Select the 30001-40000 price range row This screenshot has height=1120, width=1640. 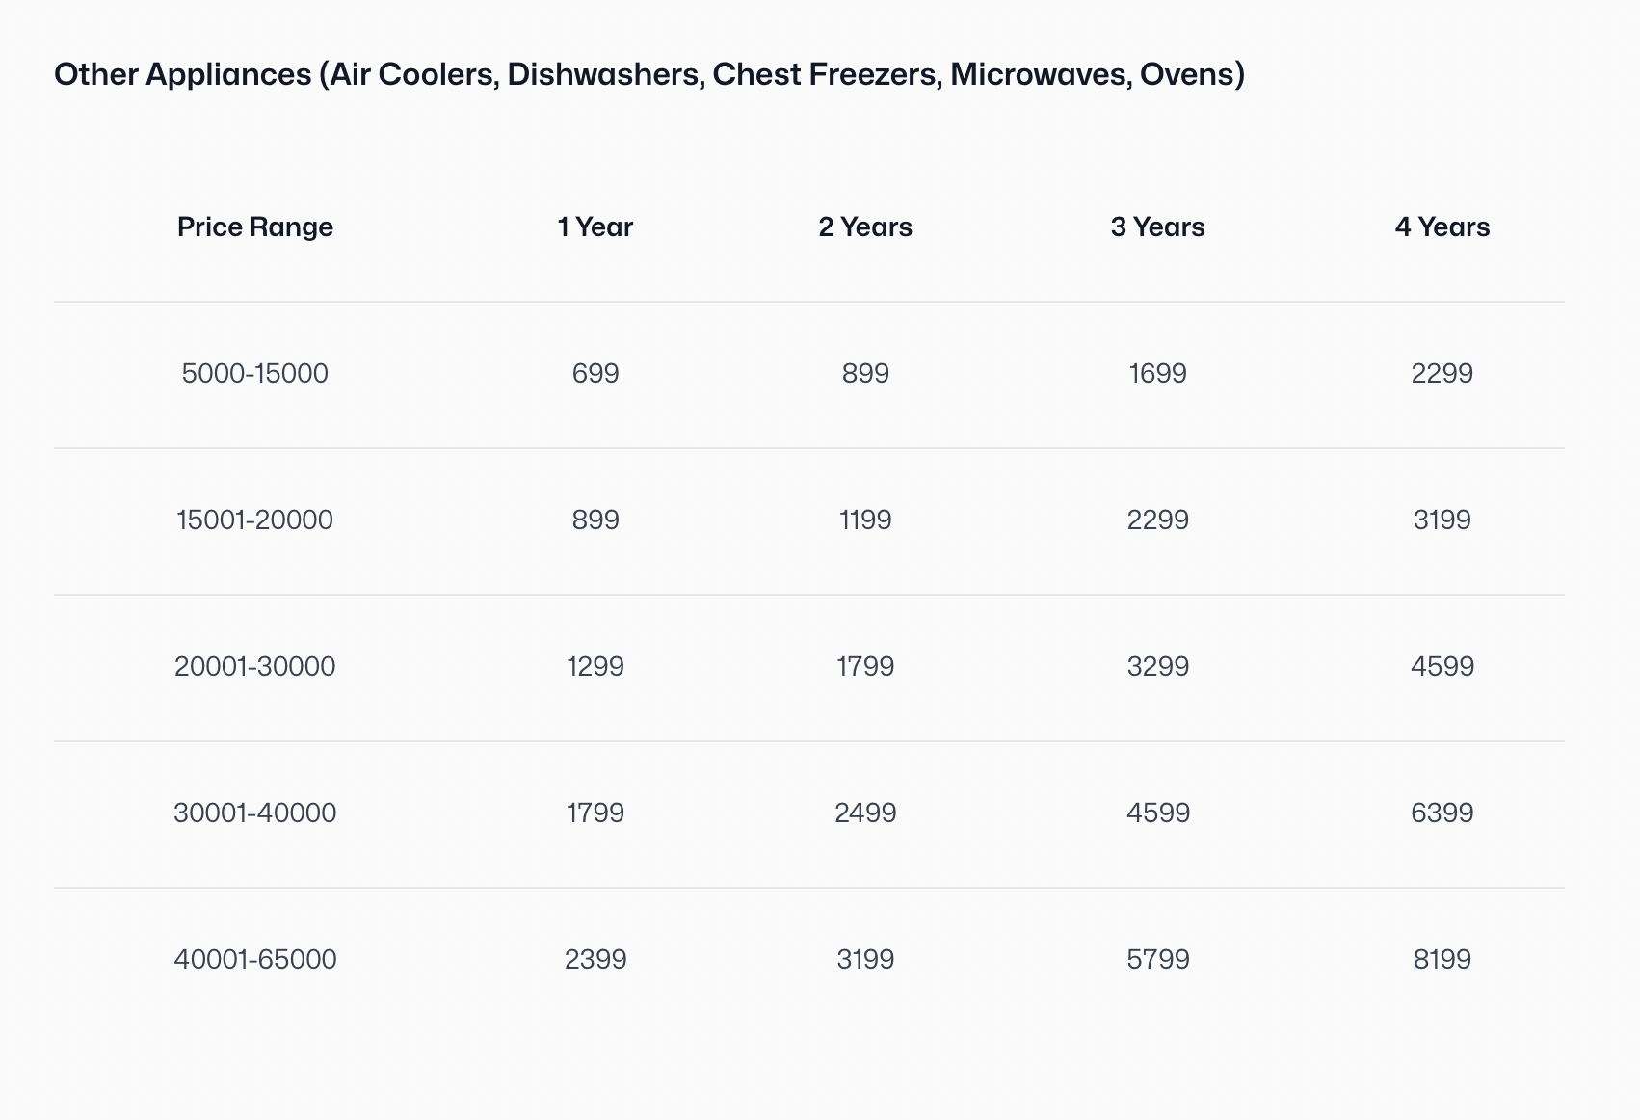254,813
